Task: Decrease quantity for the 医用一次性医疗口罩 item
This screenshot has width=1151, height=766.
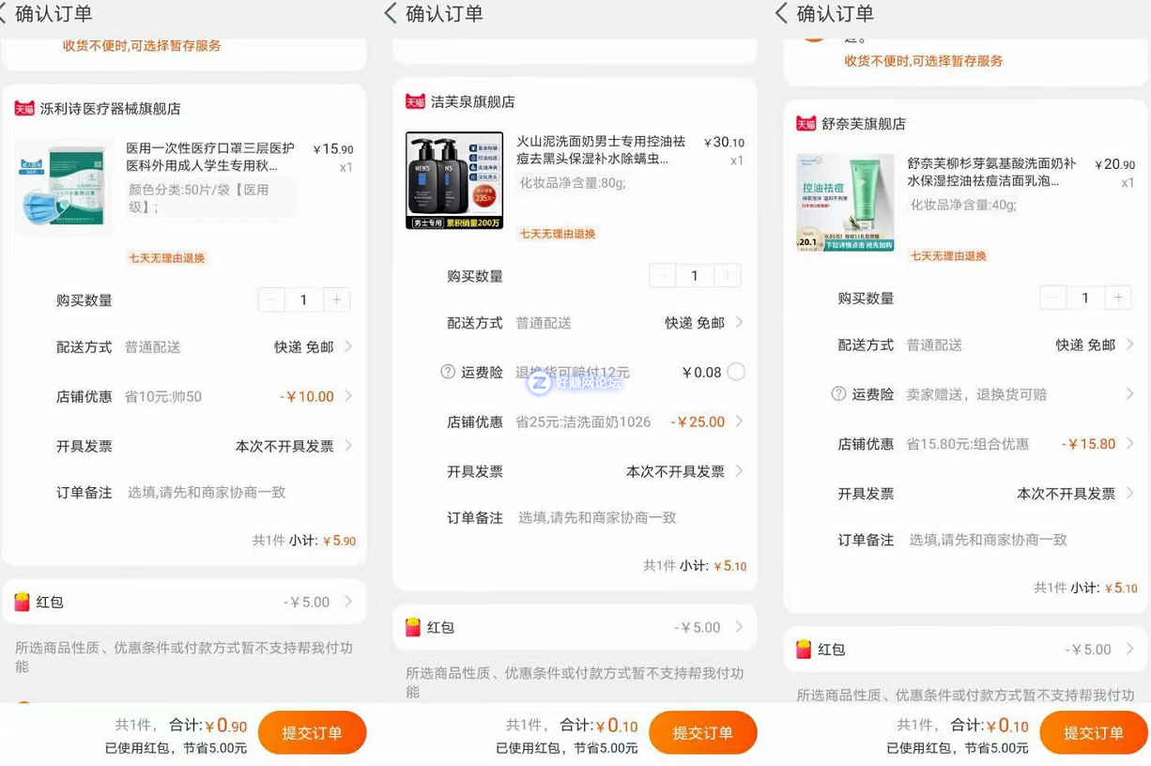Action: click(x=271, y=300)
